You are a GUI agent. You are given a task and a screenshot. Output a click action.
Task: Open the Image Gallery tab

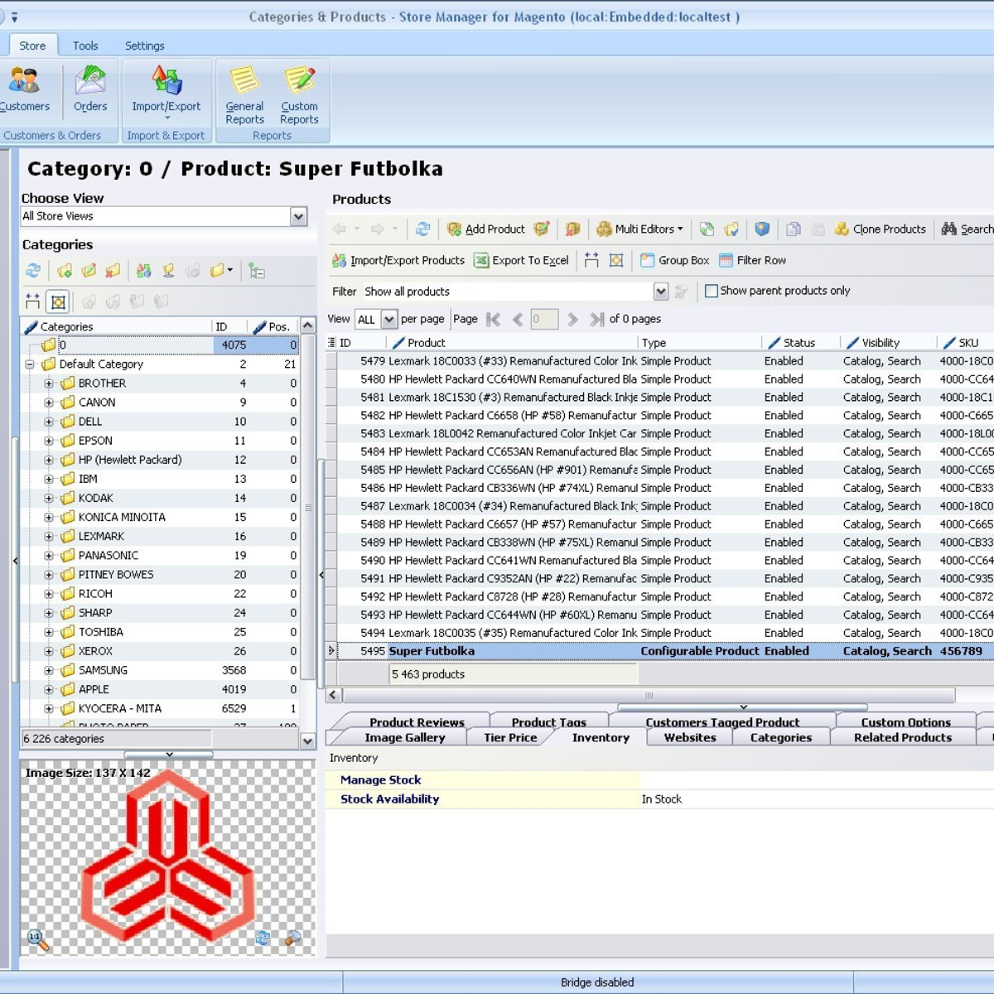[405, 738]
